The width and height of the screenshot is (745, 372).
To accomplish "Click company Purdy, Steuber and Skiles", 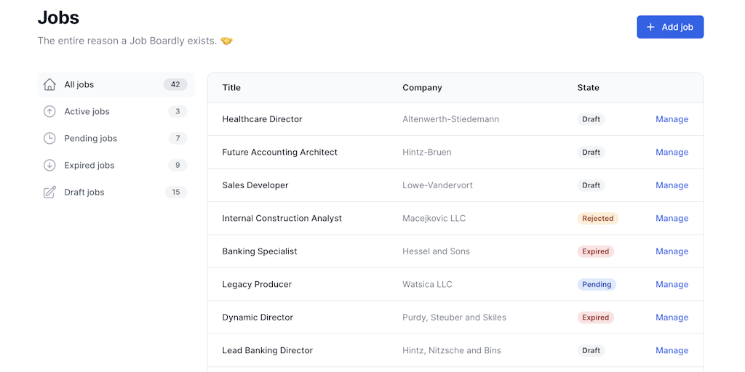I will click(x=454, y=318).
